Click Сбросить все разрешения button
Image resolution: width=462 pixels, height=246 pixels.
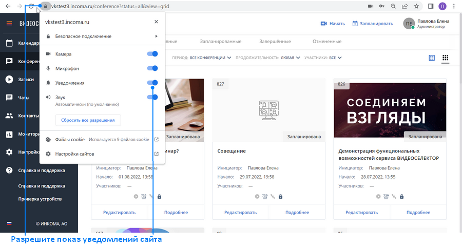pyautogui.click(x=88, y=120)
